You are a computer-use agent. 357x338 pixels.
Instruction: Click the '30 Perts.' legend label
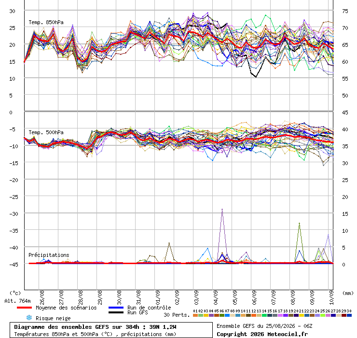point(177,315)
